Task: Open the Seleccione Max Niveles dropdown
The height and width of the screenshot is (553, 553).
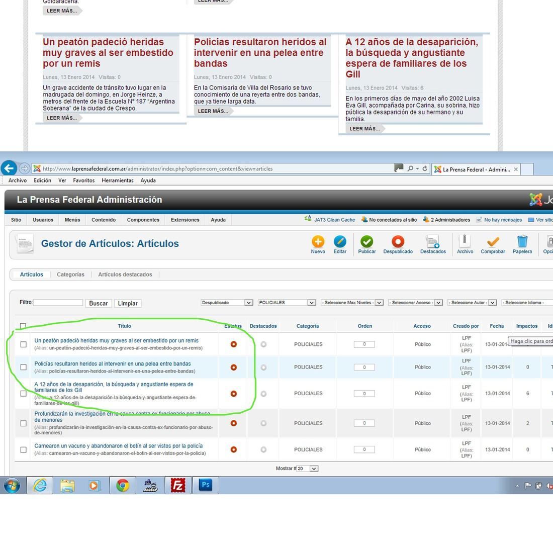Action: (x=352, y=303)
